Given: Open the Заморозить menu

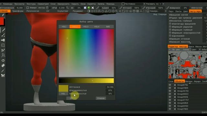Looking at the screenshot, I should pos(63,4).
